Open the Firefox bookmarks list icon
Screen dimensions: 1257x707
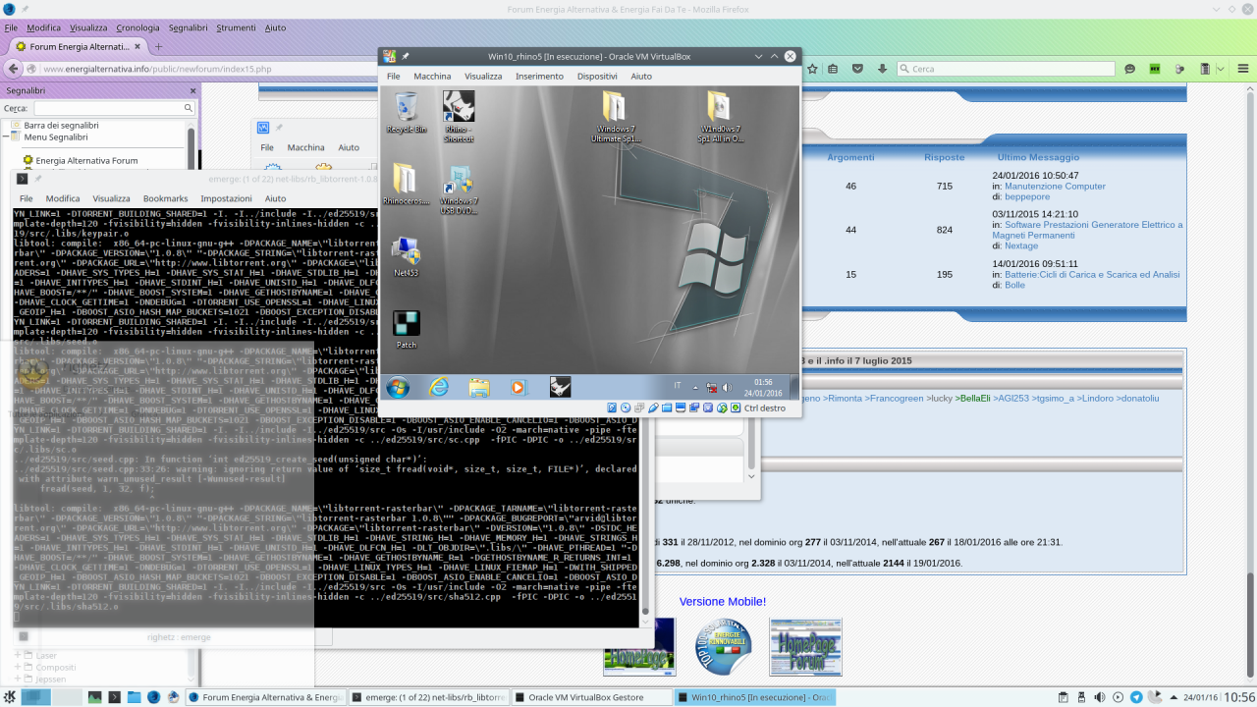pos(833,69)
